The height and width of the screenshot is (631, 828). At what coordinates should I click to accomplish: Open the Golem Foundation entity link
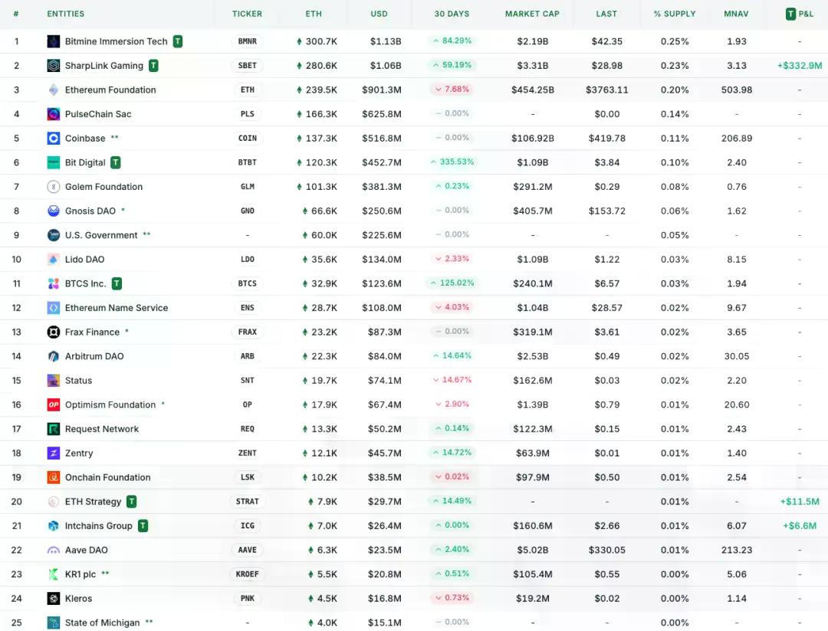point(103,187)
